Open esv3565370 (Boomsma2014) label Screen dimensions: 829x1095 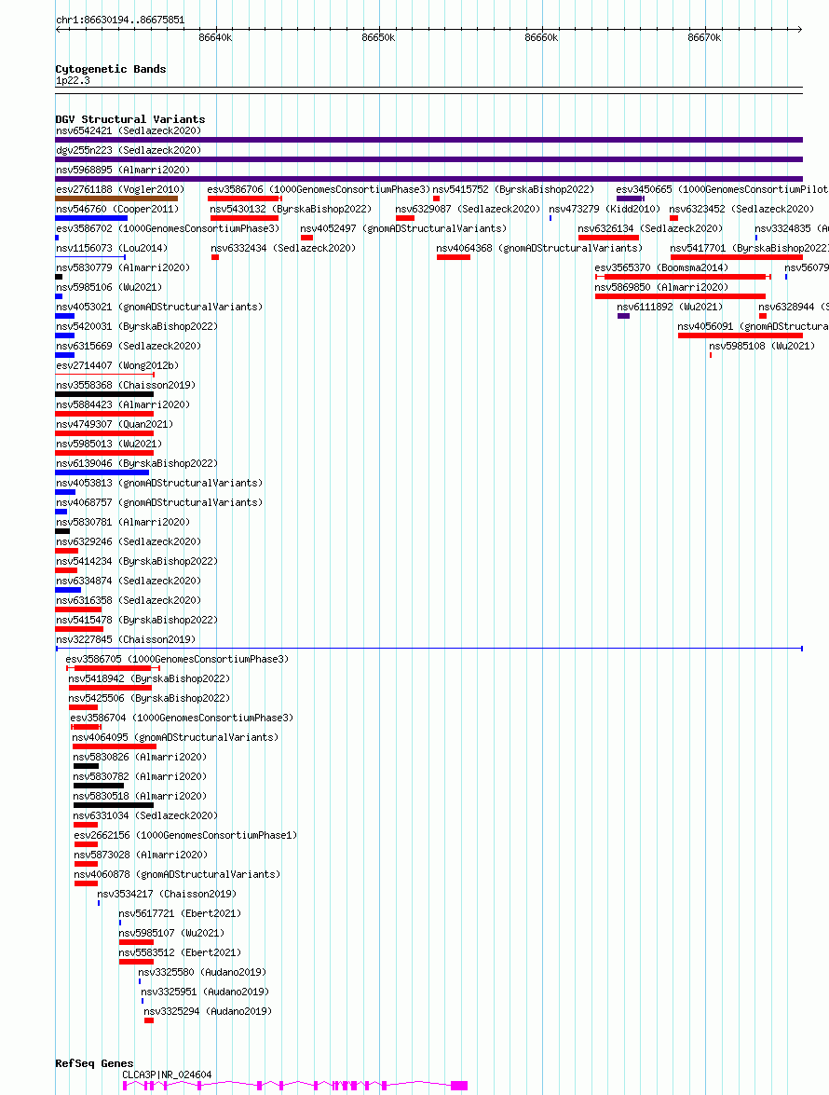coord(661,267)
